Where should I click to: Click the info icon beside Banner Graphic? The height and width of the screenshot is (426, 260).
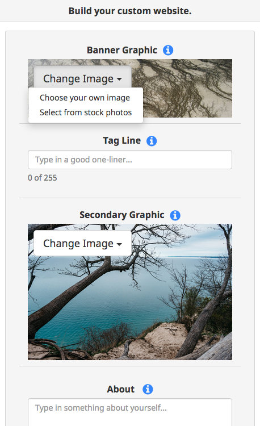(168, 50)
